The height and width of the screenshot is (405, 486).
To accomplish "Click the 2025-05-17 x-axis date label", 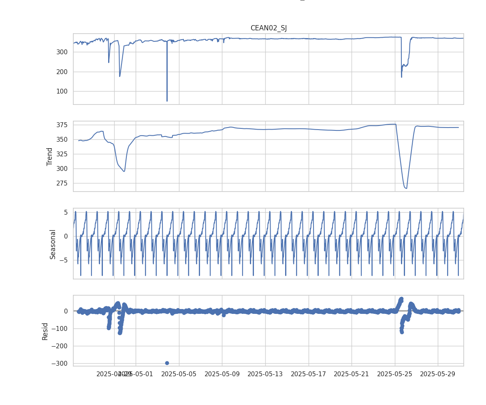I will (308, 374).
